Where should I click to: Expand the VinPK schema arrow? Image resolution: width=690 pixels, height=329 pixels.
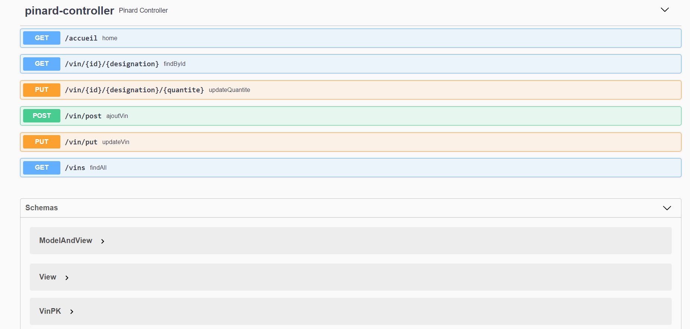pos(72,312)
